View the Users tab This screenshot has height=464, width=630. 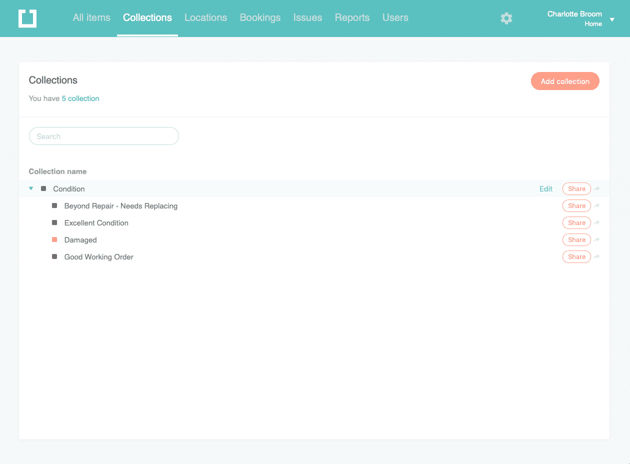pyautogui.click(x=395, y=17)
